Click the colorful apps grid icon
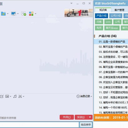The image size is (128, 128). (31, 14)
